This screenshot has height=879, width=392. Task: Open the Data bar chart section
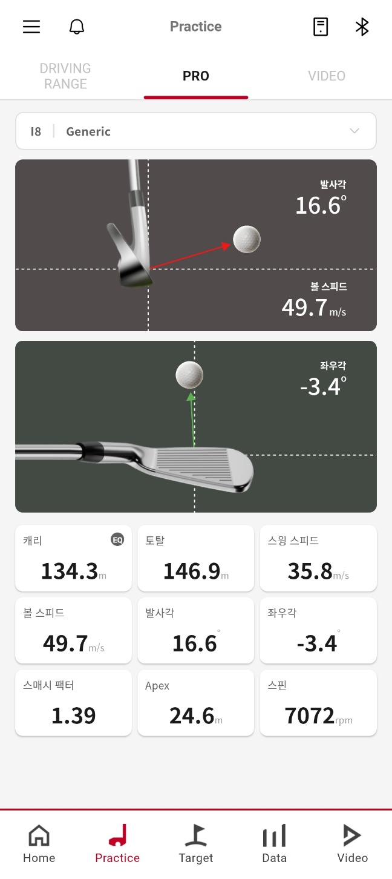[x=274, y=843]
